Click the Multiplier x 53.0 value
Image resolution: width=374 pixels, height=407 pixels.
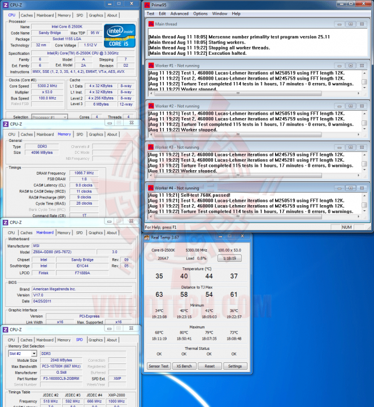point(47,92)
